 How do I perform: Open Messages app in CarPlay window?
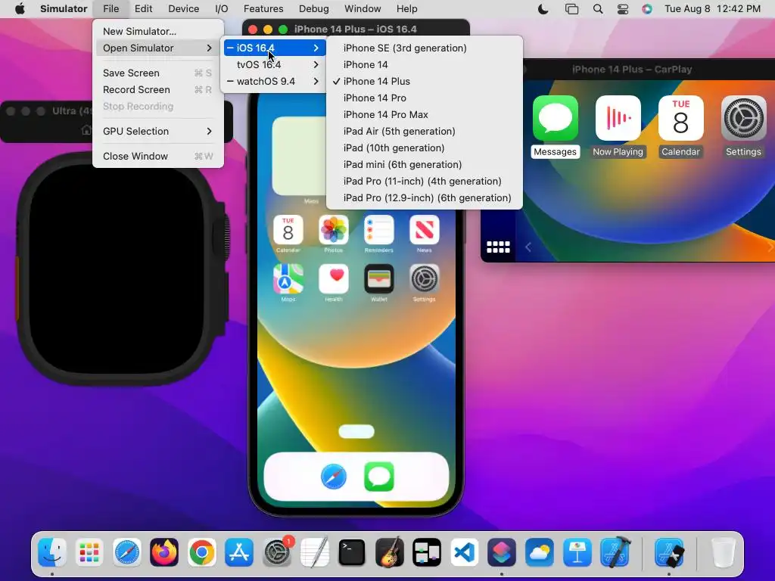point(555,119)
